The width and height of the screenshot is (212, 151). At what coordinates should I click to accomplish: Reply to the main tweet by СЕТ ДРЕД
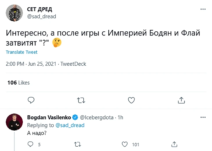click(31, 100)
